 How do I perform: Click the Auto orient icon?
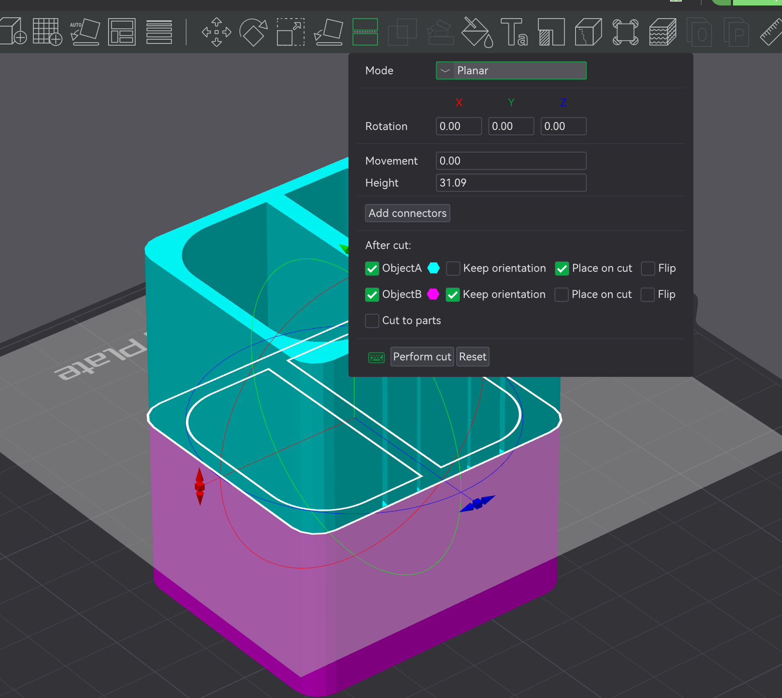(84, 32)
